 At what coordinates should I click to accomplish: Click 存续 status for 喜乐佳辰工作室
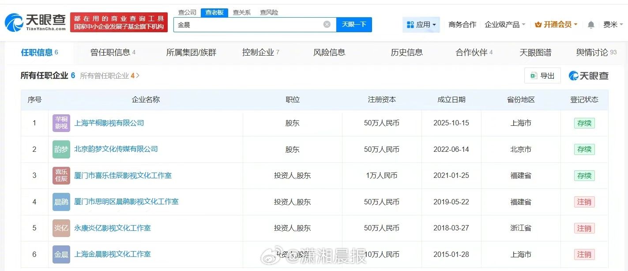(x=584, y=176)
